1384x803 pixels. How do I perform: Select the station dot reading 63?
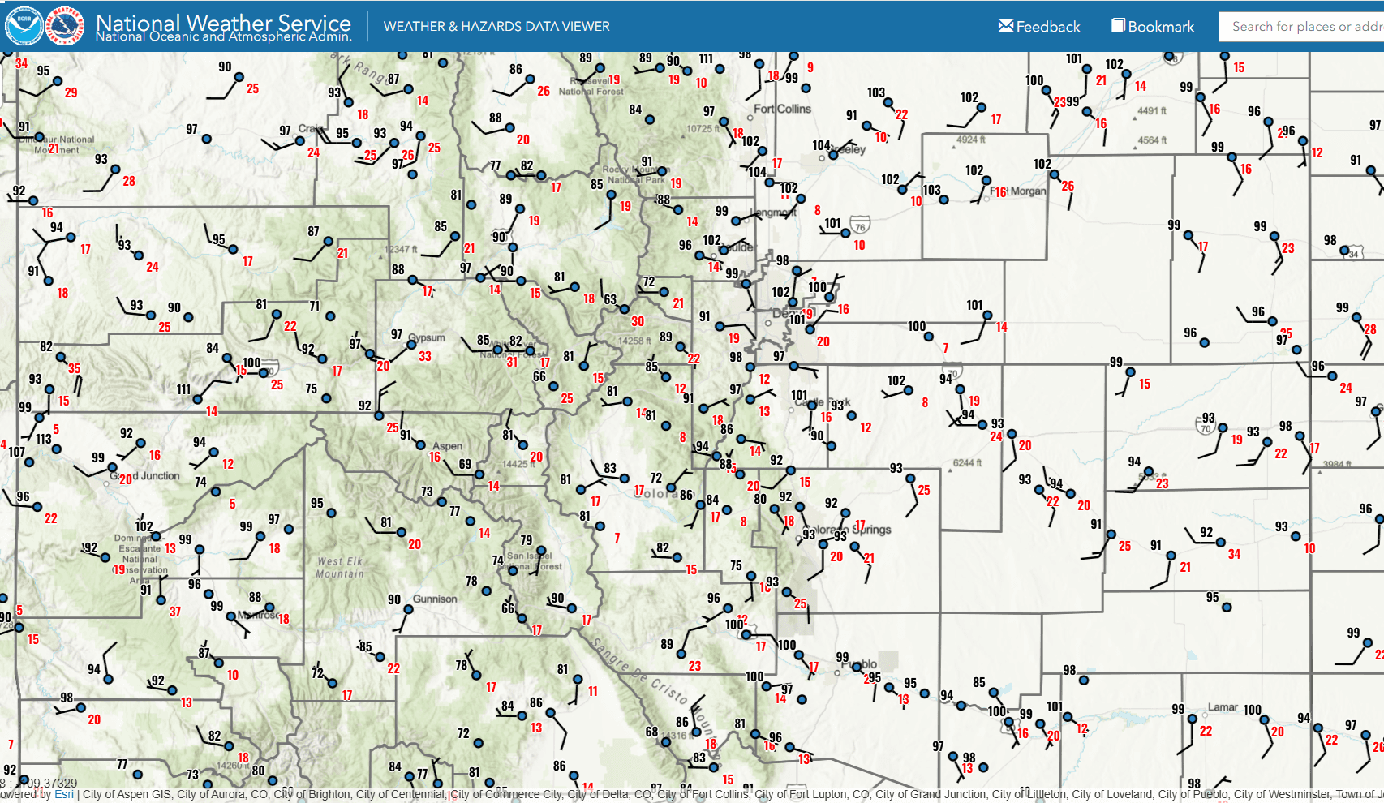625,310
